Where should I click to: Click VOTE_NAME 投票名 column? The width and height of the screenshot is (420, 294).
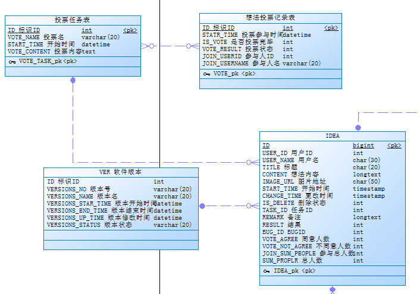coord(36,37)
